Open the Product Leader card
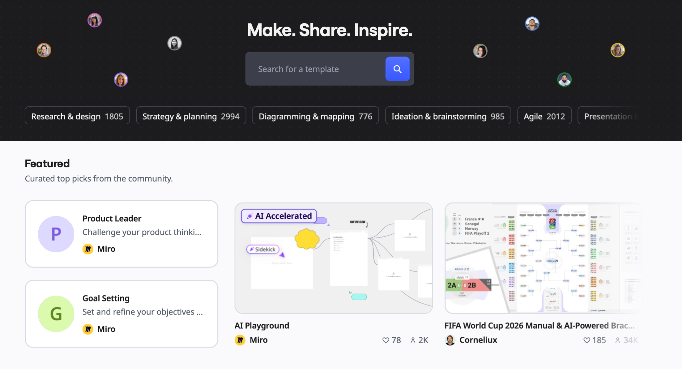This screenshot has width=682, height=369. tap(122, 234)
